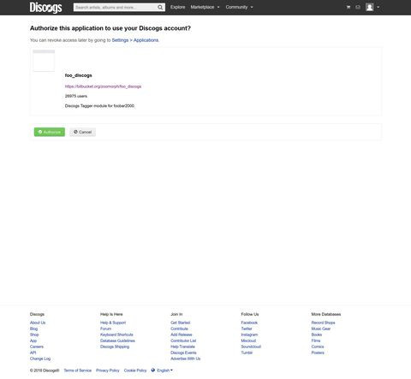Open the Twitter footer link
The image size is (411, 379).
[247, 329]
